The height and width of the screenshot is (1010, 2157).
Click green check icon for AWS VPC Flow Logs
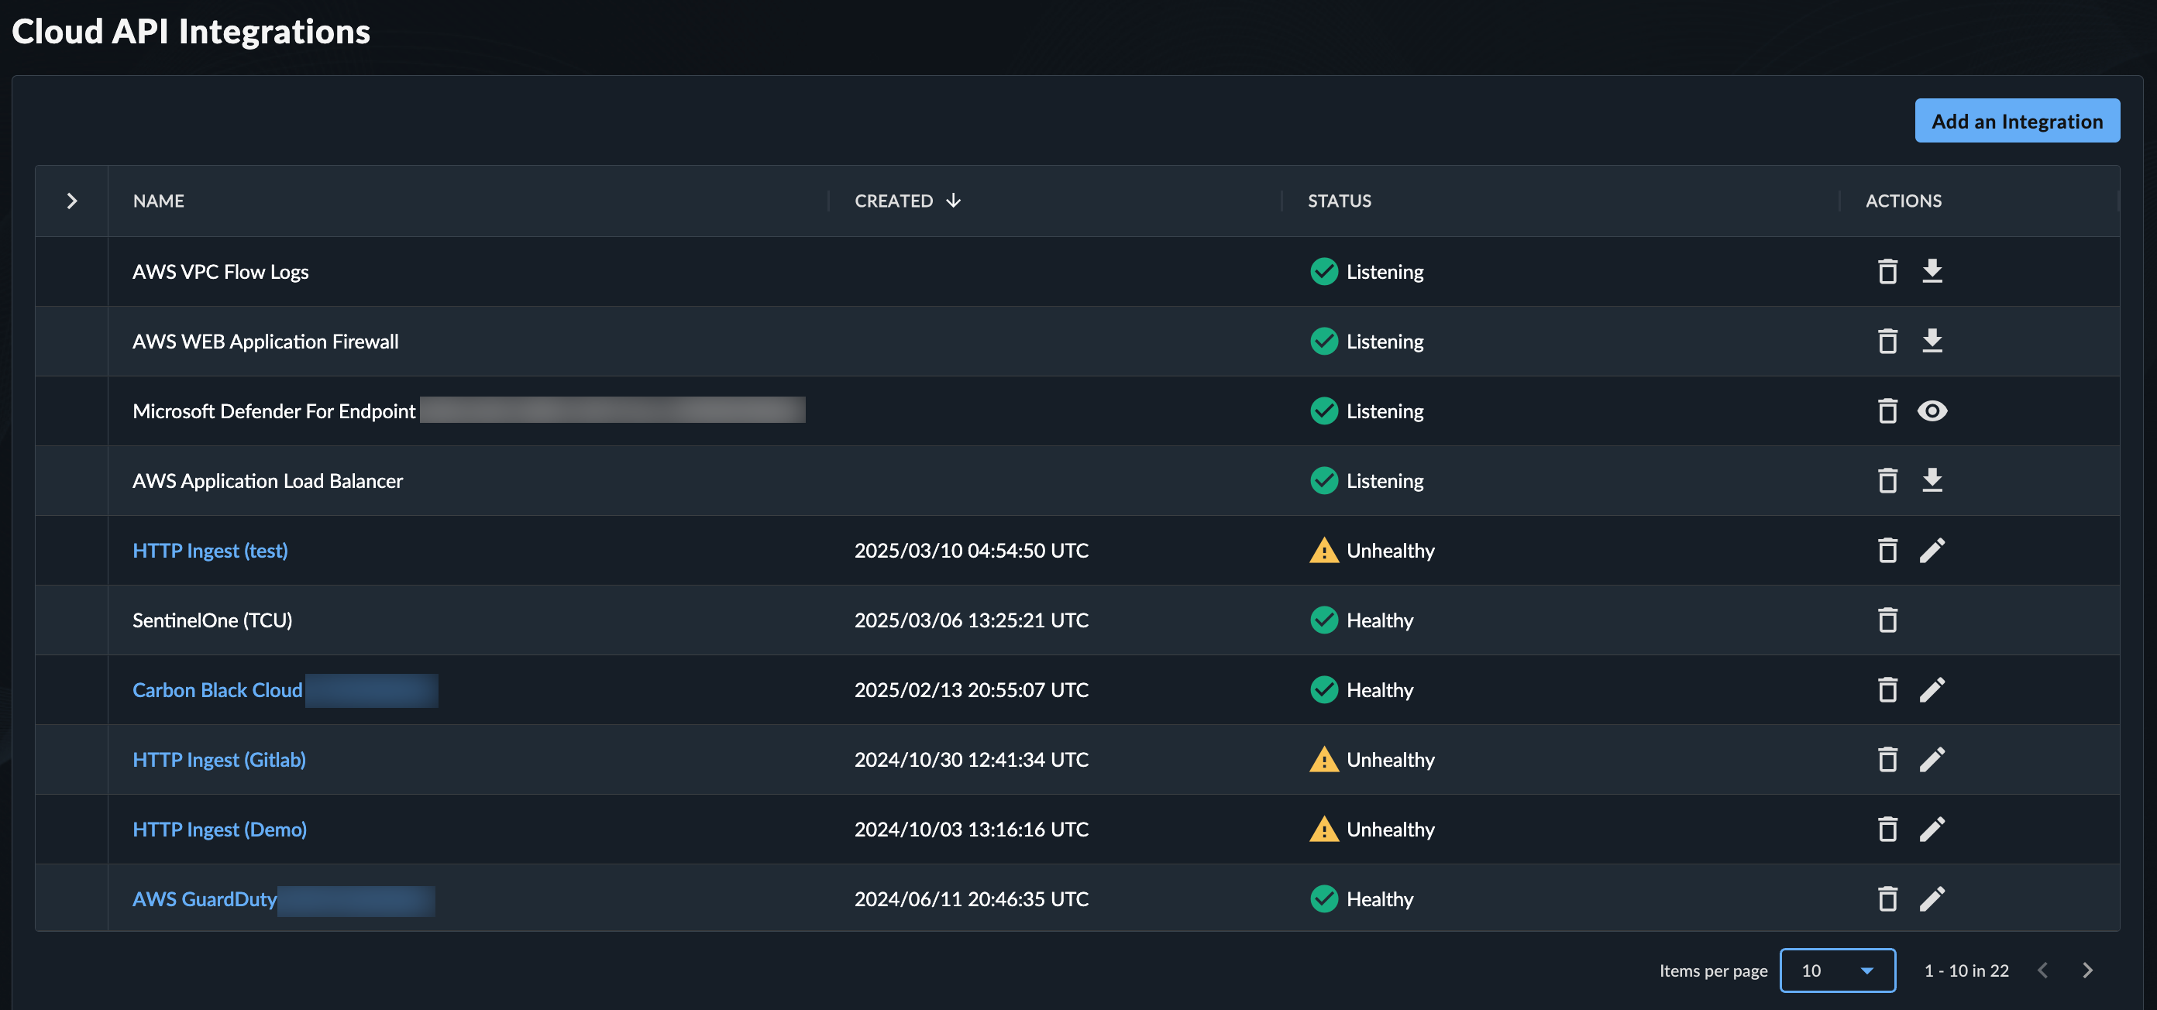(x=1324, y=272)
